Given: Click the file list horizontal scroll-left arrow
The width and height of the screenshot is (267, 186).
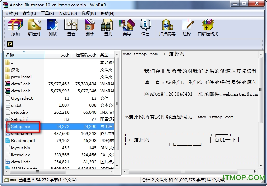Looking at the screenshot, I should pos(6,171).
